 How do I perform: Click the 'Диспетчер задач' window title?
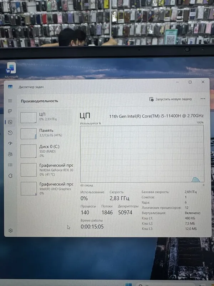point(31,87)
